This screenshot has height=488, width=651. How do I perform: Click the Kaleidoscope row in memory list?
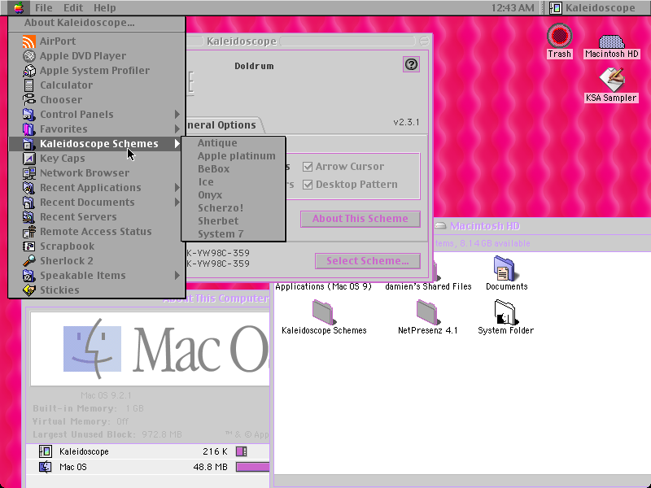point(147,451)
